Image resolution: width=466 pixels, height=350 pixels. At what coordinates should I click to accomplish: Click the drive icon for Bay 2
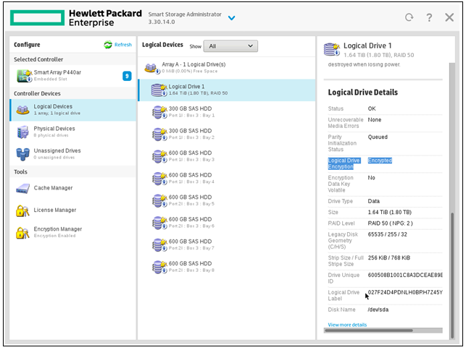point(159,135)
